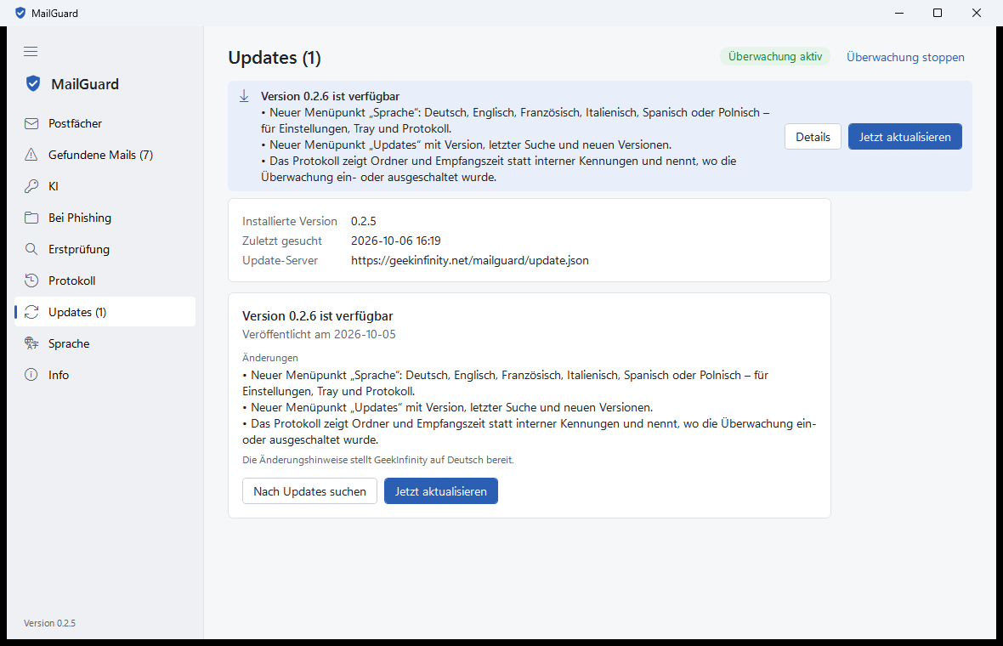The width and height of the screenshot is (1003, 646).
Task: Open the Postfächer page
Action: (105, 123)
